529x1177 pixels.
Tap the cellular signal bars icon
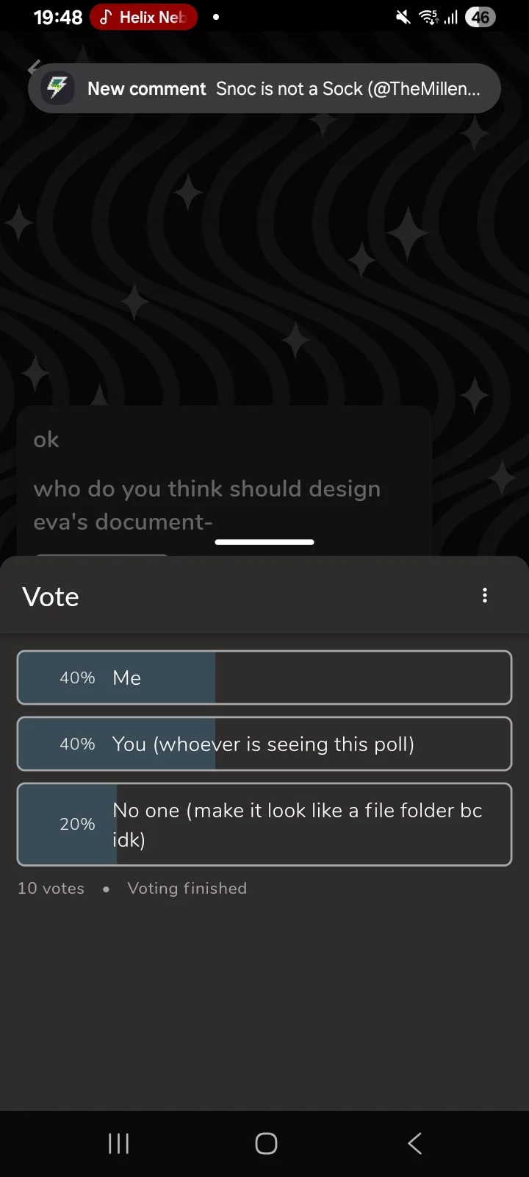pyautogui.click(x=450, y=17)
